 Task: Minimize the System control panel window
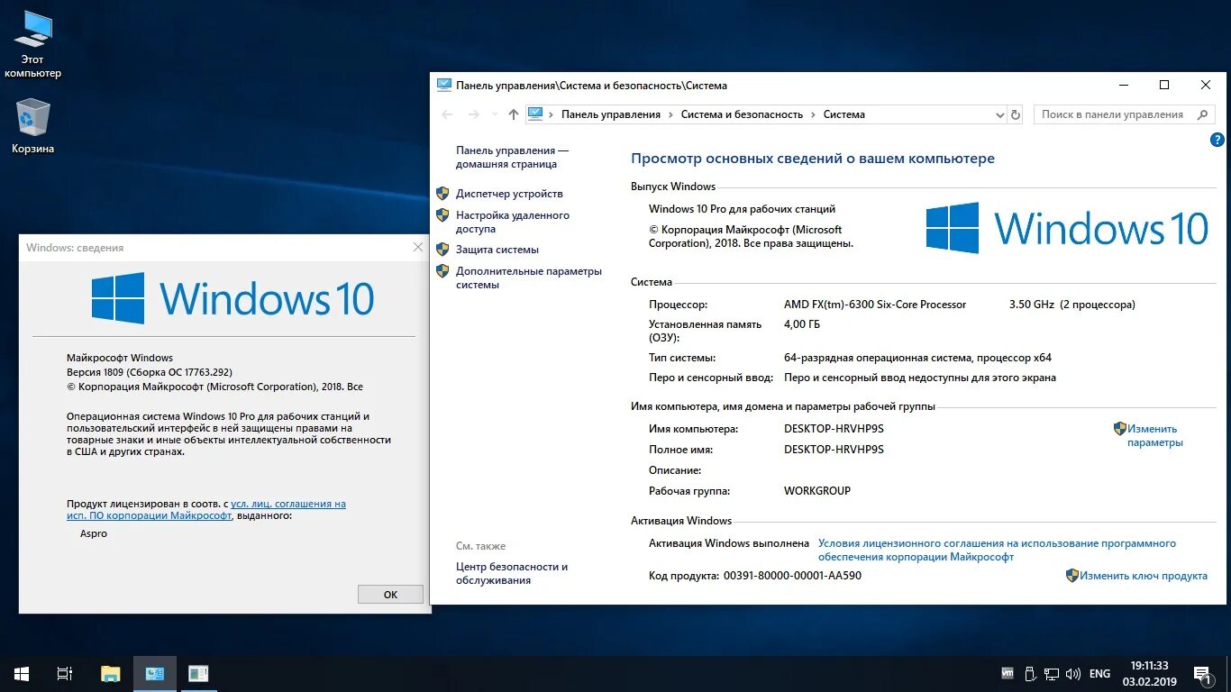pos(1123,85)
